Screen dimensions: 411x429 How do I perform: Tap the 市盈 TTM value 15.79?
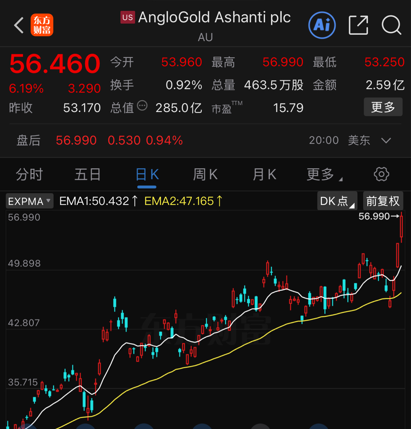289,108
